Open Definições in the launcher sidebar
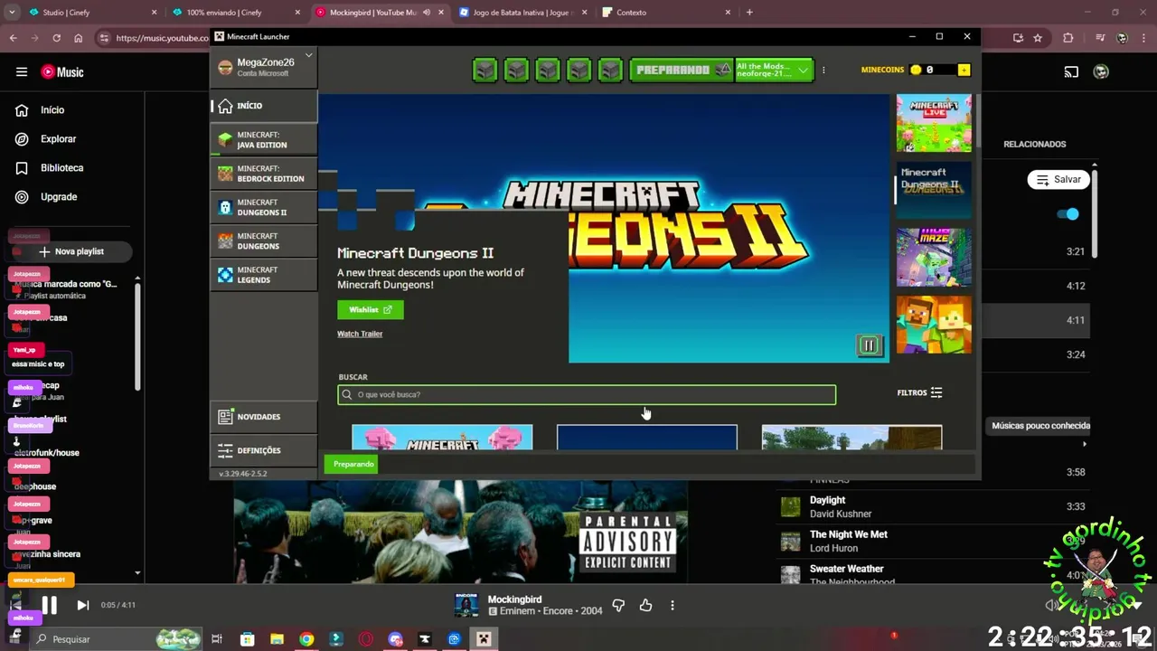The width and height of the screenshot is (1157, 651). [x=264, y=450]
